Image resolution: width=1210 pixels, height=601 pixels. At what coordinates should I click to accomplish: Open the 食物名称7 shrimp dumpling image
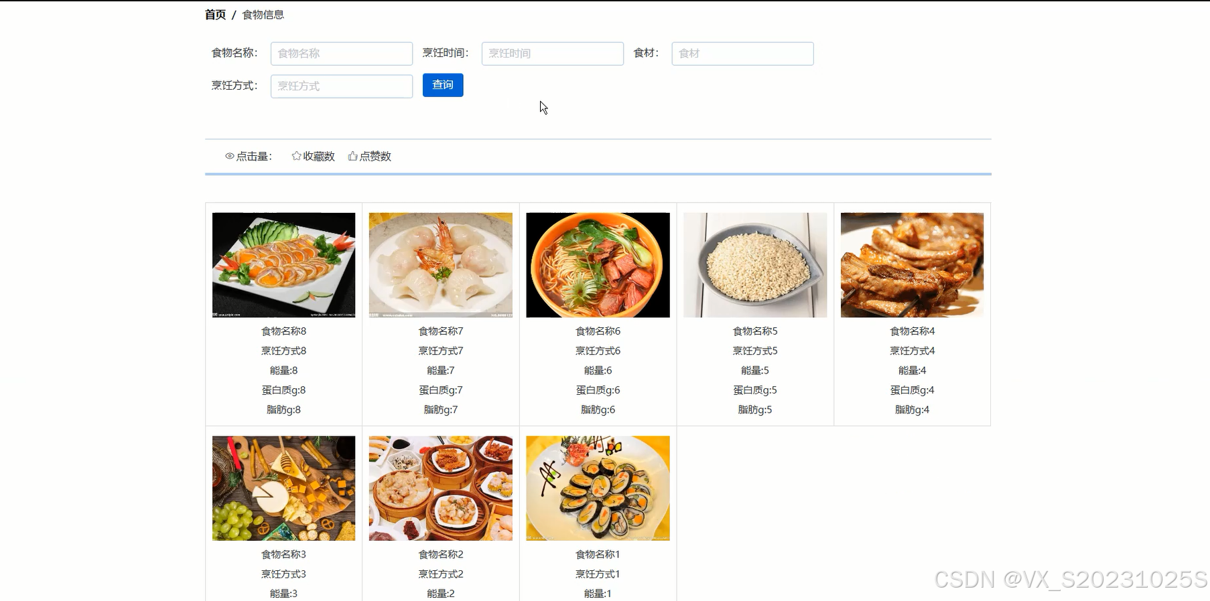point(441,265)
